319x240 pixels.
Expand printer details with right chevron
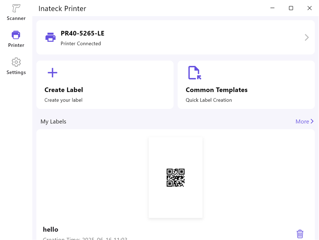pyautogui.click(x=307, y=38)
